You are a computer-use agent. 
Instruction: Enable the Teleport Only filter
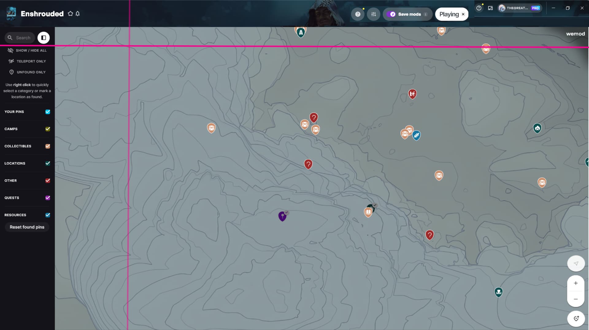[27, 61]
